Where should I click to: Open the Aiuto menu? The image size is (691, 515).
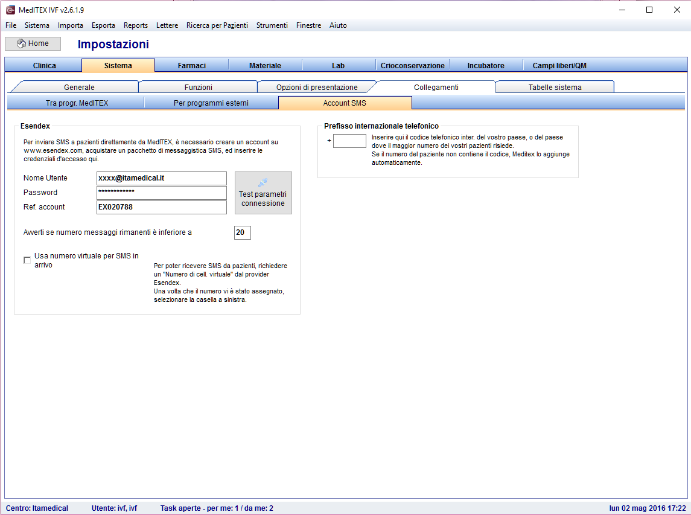338,25
